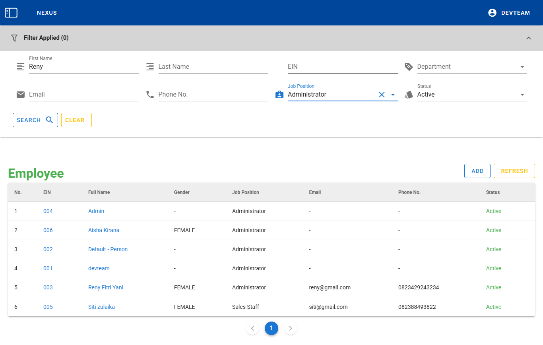
Task: Click the briefcase Job Position icon
Action: coord(279,95)
